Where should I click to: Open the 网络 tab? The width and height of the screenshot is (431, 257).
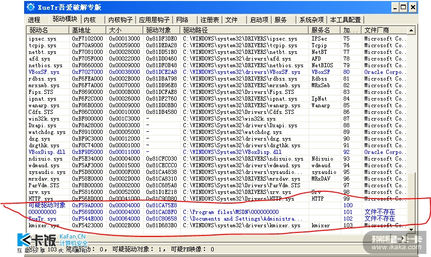[182, 20]
